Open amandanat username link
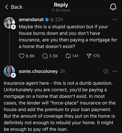The width and height of the screenshot is (122, 133). [x=31, y=19]
